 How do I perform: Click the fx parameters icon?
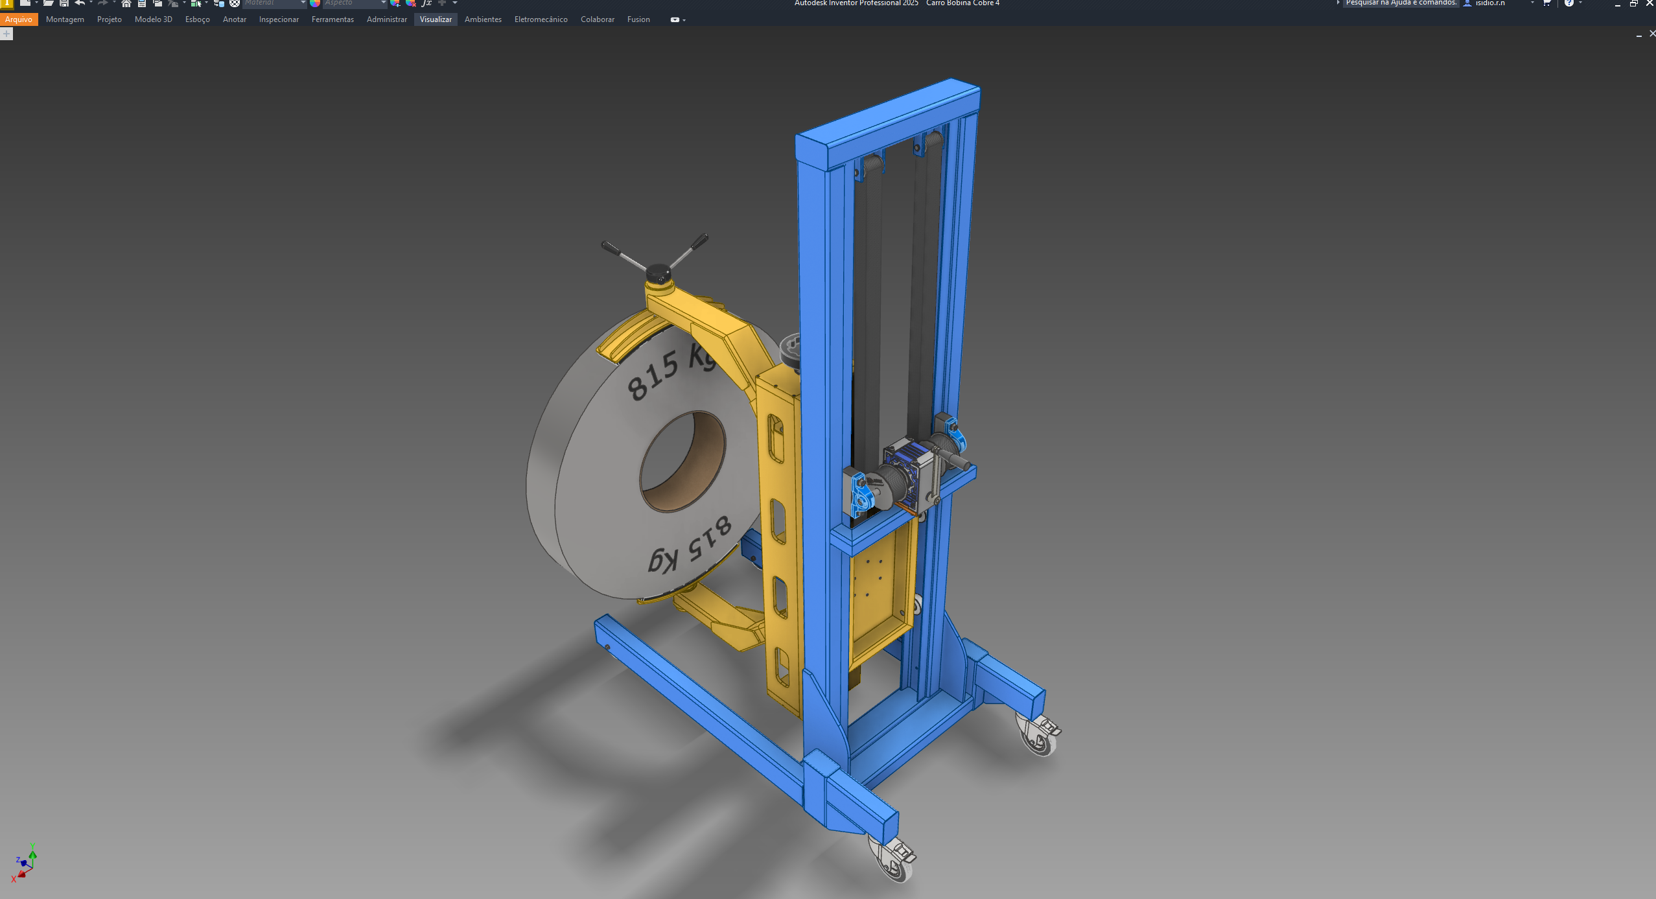pos(426,3)
